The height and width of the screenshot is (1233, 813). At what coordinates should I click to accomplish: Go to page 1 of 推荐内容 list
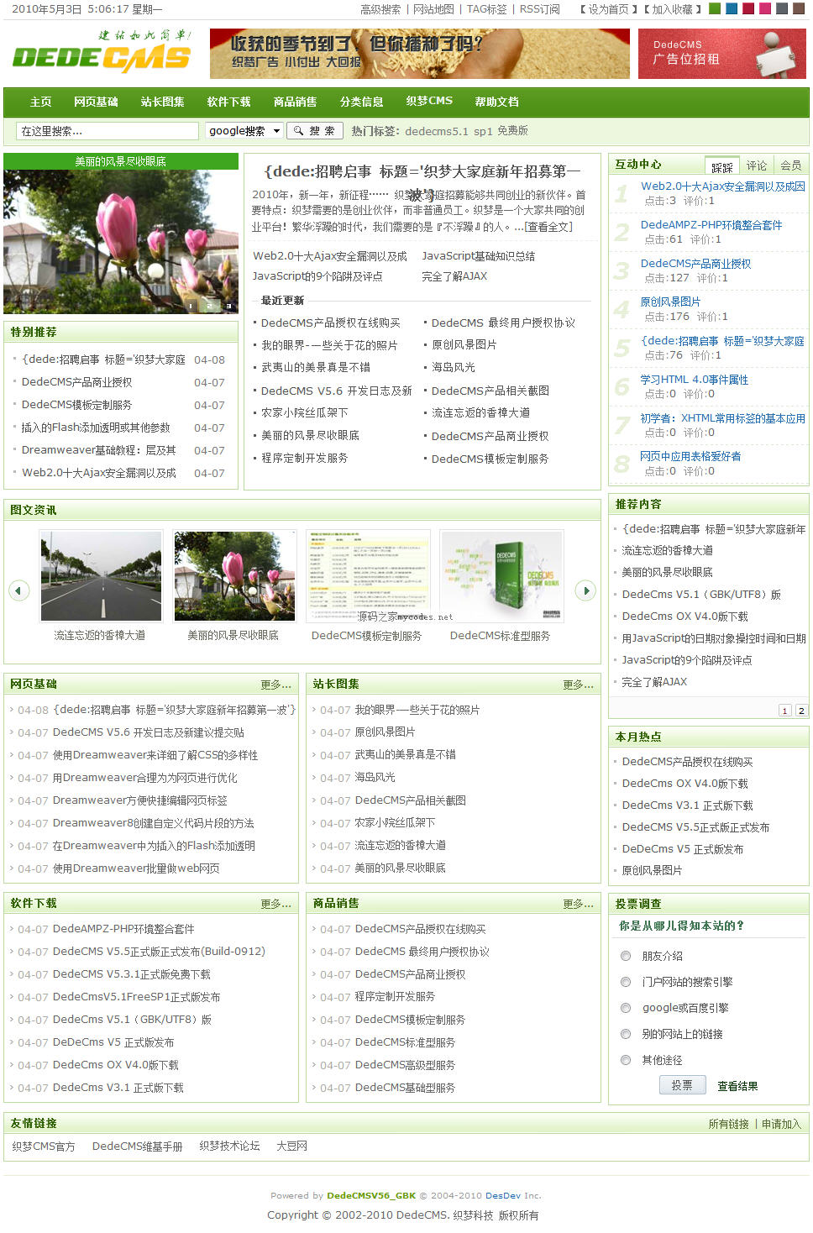(x=784, y=710)
